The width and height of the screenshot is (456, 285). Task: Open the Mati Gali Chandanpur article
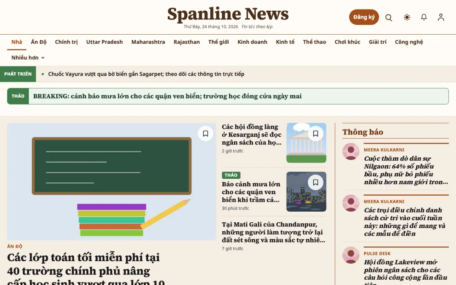274,232
